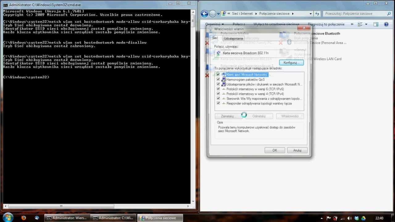Toggle Klient sieci Microsoft Networks checkbox
This screenshot has width=395, height=222.
pos(218,75)
